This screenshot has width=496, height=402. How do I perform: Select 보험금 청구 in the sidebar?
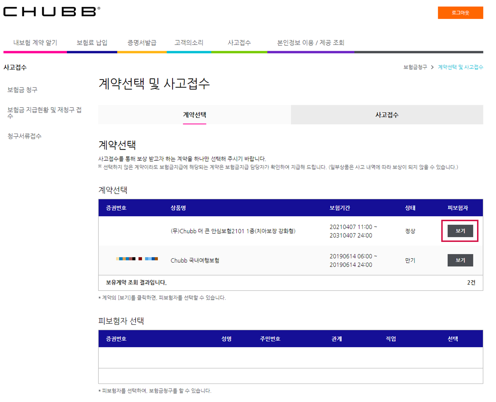click(x=22, y=90)
